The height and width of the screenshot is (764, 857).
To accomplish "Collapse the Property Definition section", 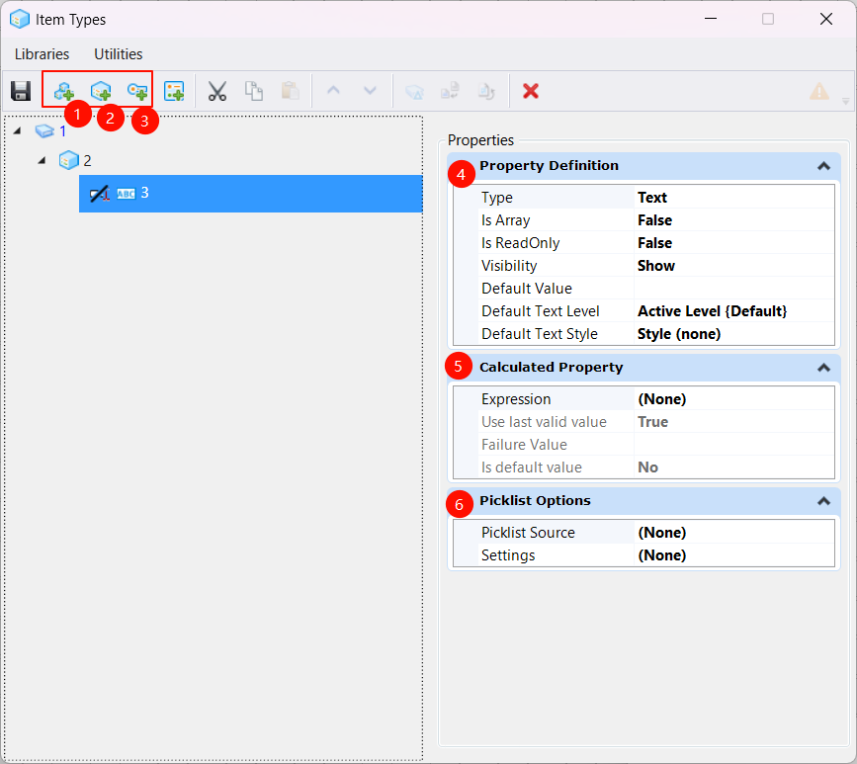I will pos(822,166).
